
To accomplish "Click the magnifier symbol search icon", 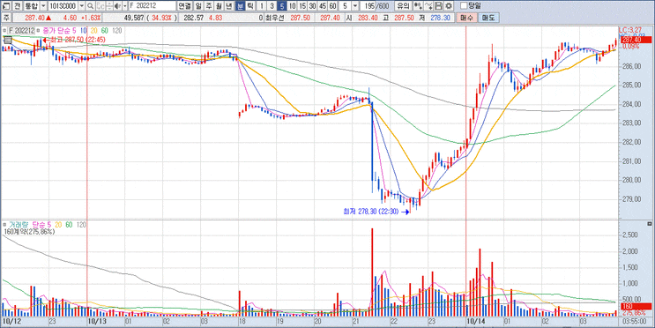I will coord(90,6).
